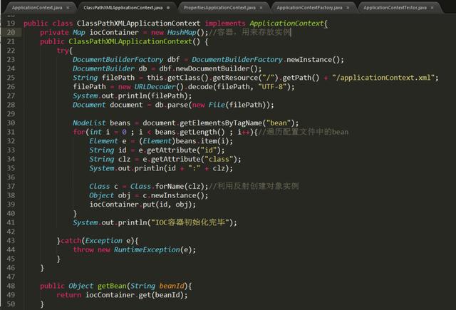This screenshot has width=456, height=310.
Task: Click 'newDocumentBuilder' on line 24
Action: tap(212, 68)
